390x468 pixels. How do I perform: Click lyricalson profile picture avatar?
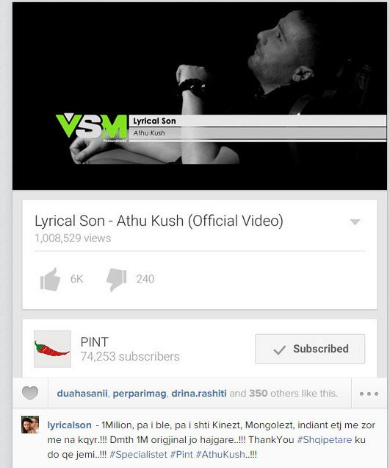click(30, 425)
